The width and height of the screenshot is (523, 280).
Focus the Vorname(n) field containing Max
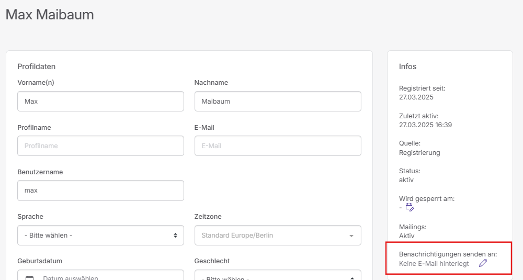pos(100,101)
